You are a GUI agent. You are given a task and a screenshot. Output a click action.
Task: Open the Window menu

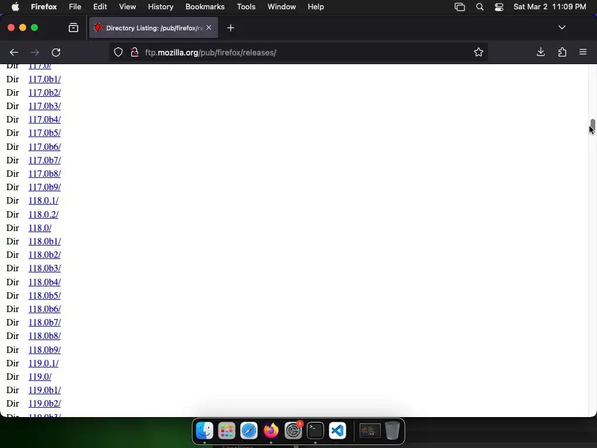click(282, 6)
